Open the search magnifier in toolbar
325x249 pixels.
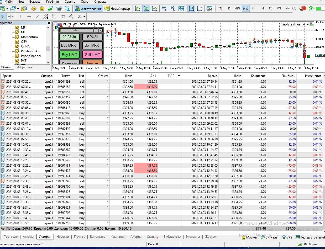(294, 8)
